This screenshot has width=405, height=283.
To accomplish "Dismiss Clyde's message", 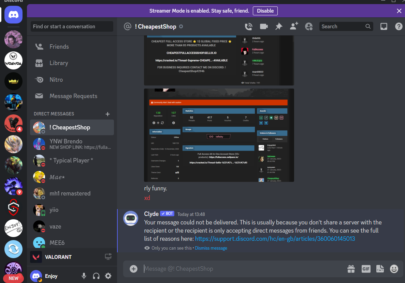I will pyautogui.click(x=211, y=248).
